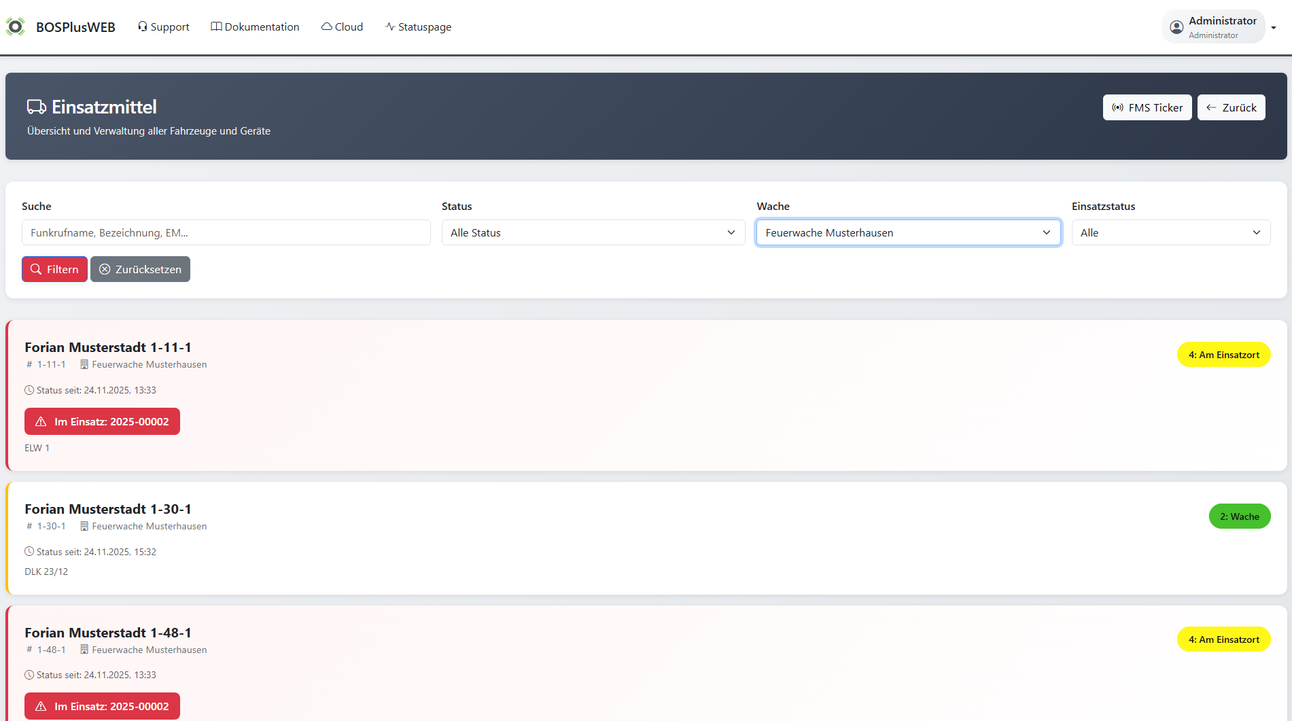The width and height of the screenshot is (1292, 721).
Task: Expand the Wache dropdown showing Feuerwache Musterhausen
Action: [908, 232]
